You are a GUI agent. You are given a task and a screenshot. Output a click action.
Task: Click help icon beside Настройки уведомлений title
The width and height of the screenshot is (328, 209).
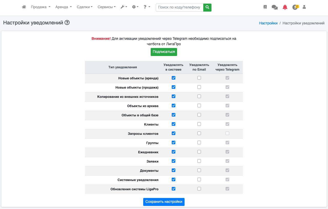pos(67,23)
